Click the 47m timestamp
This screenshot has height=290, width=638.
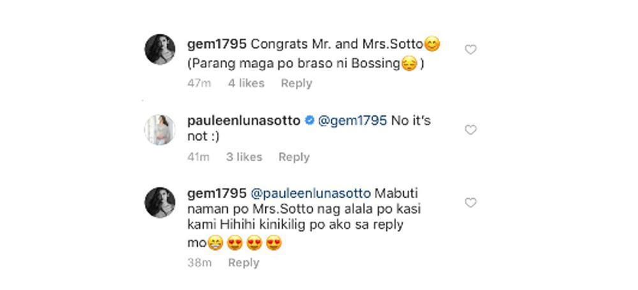(198, 83)
